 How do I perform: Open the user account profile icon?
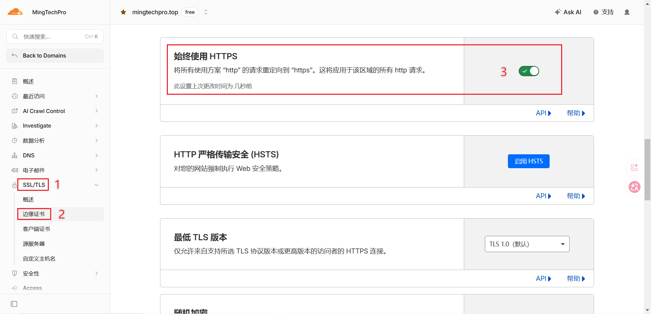click(627, 12)
